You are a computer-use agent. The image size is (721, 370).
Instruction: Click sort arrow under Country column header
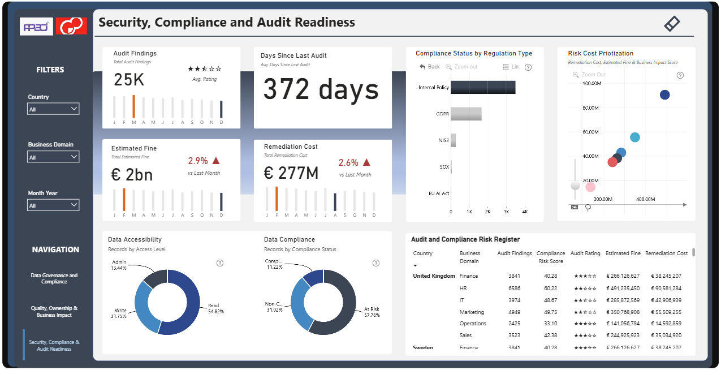416,265
